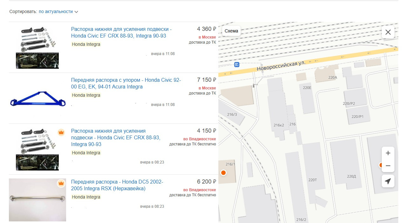Locate me with the map arrow button

point(388,181)
